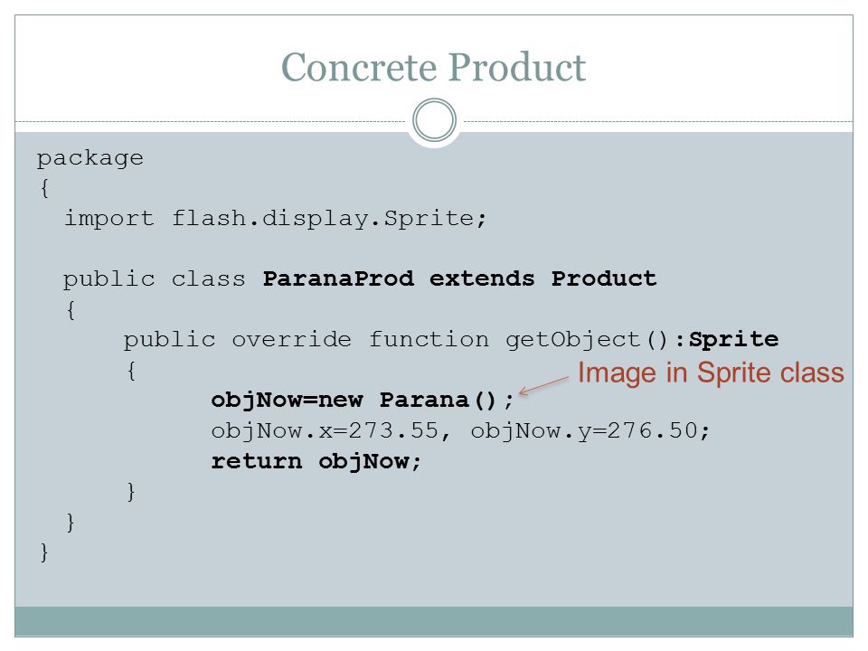868x651 pixels.
Task: Click the opening brace under 'package'
Action: click(x=45, y=188)
